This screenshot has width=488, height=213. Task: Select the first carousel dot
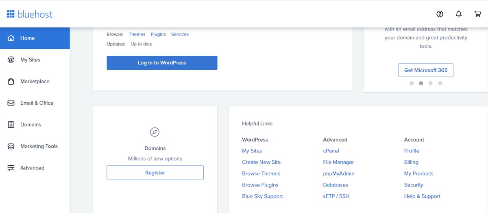(412, 83)
